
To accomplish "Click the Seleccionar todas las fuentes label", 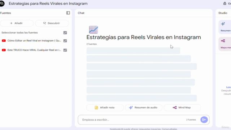I will coord(19,32).
